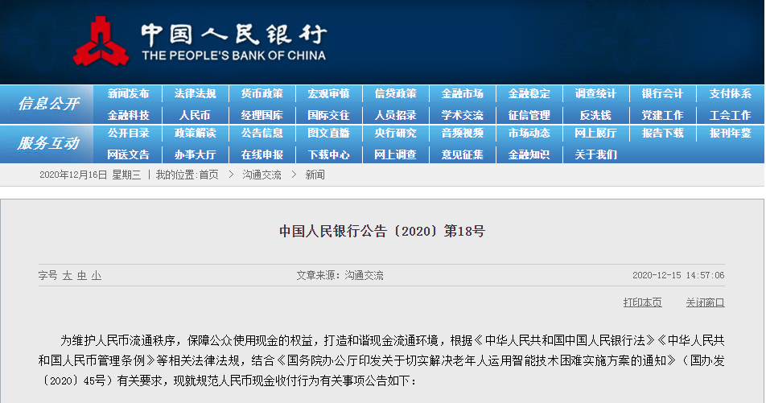766x403 pixels.
Task: Set font size to 小
Action: coord(97,276)
